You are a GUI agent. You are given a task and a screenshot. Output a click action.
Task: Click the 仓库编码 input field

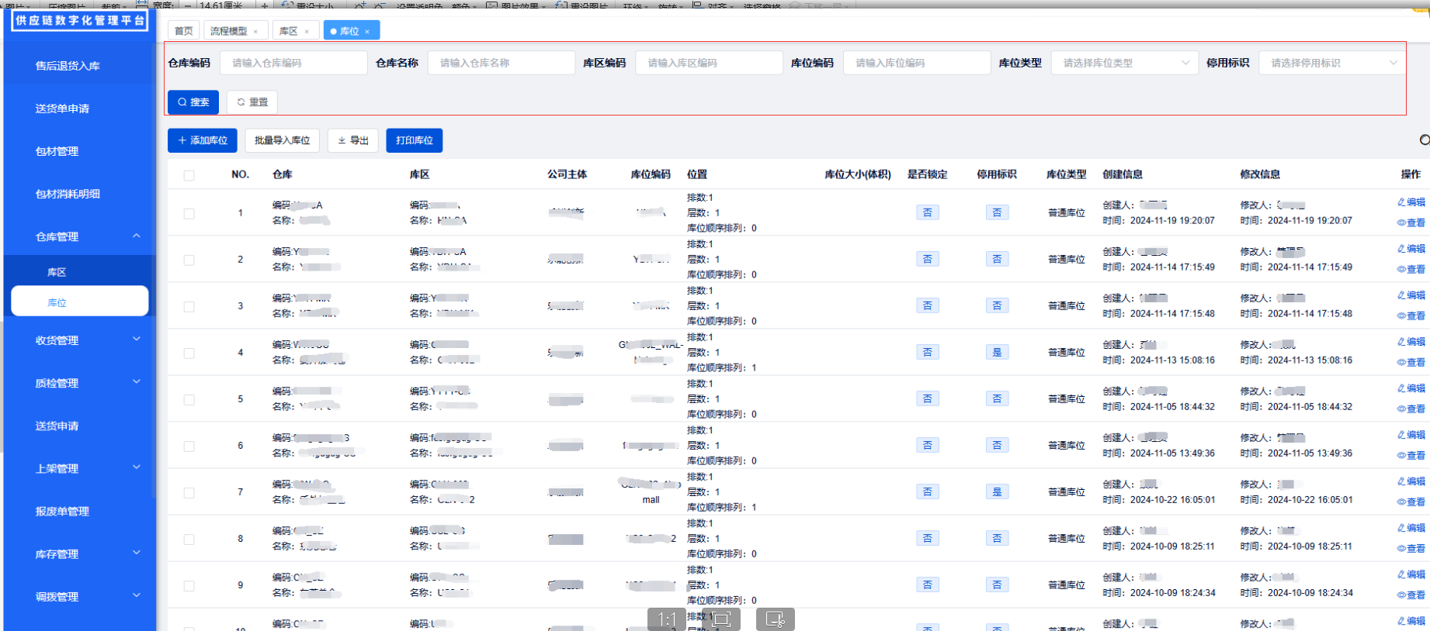(x=293, y=63)
